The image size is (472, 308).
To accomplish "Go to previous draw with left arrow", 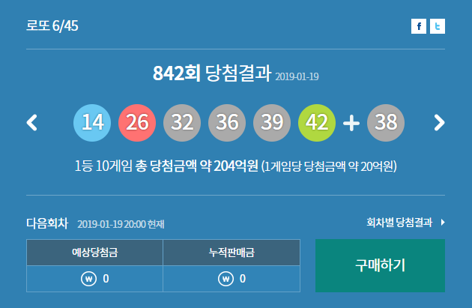I will point(32,123).
